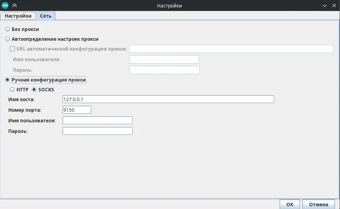The height and width of the screenshot is (209, 340).
Task: Select the Сеть tab
Action: click(45, 16)
